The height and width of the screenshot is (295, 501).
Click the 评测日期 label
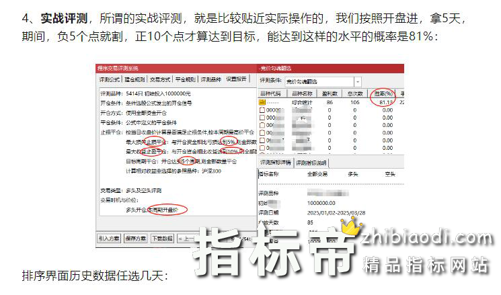(268, 213)
